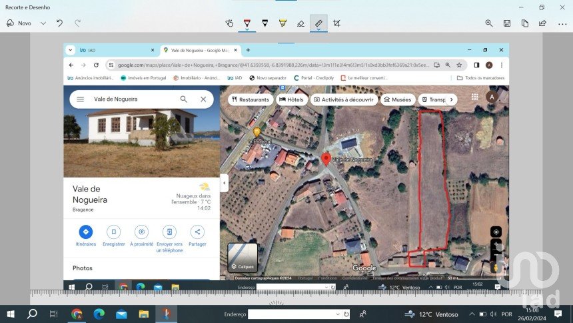The height and width of the screenshot is (323, 573).
Task: Copy the snip to the clipboard
Action: 525,23
